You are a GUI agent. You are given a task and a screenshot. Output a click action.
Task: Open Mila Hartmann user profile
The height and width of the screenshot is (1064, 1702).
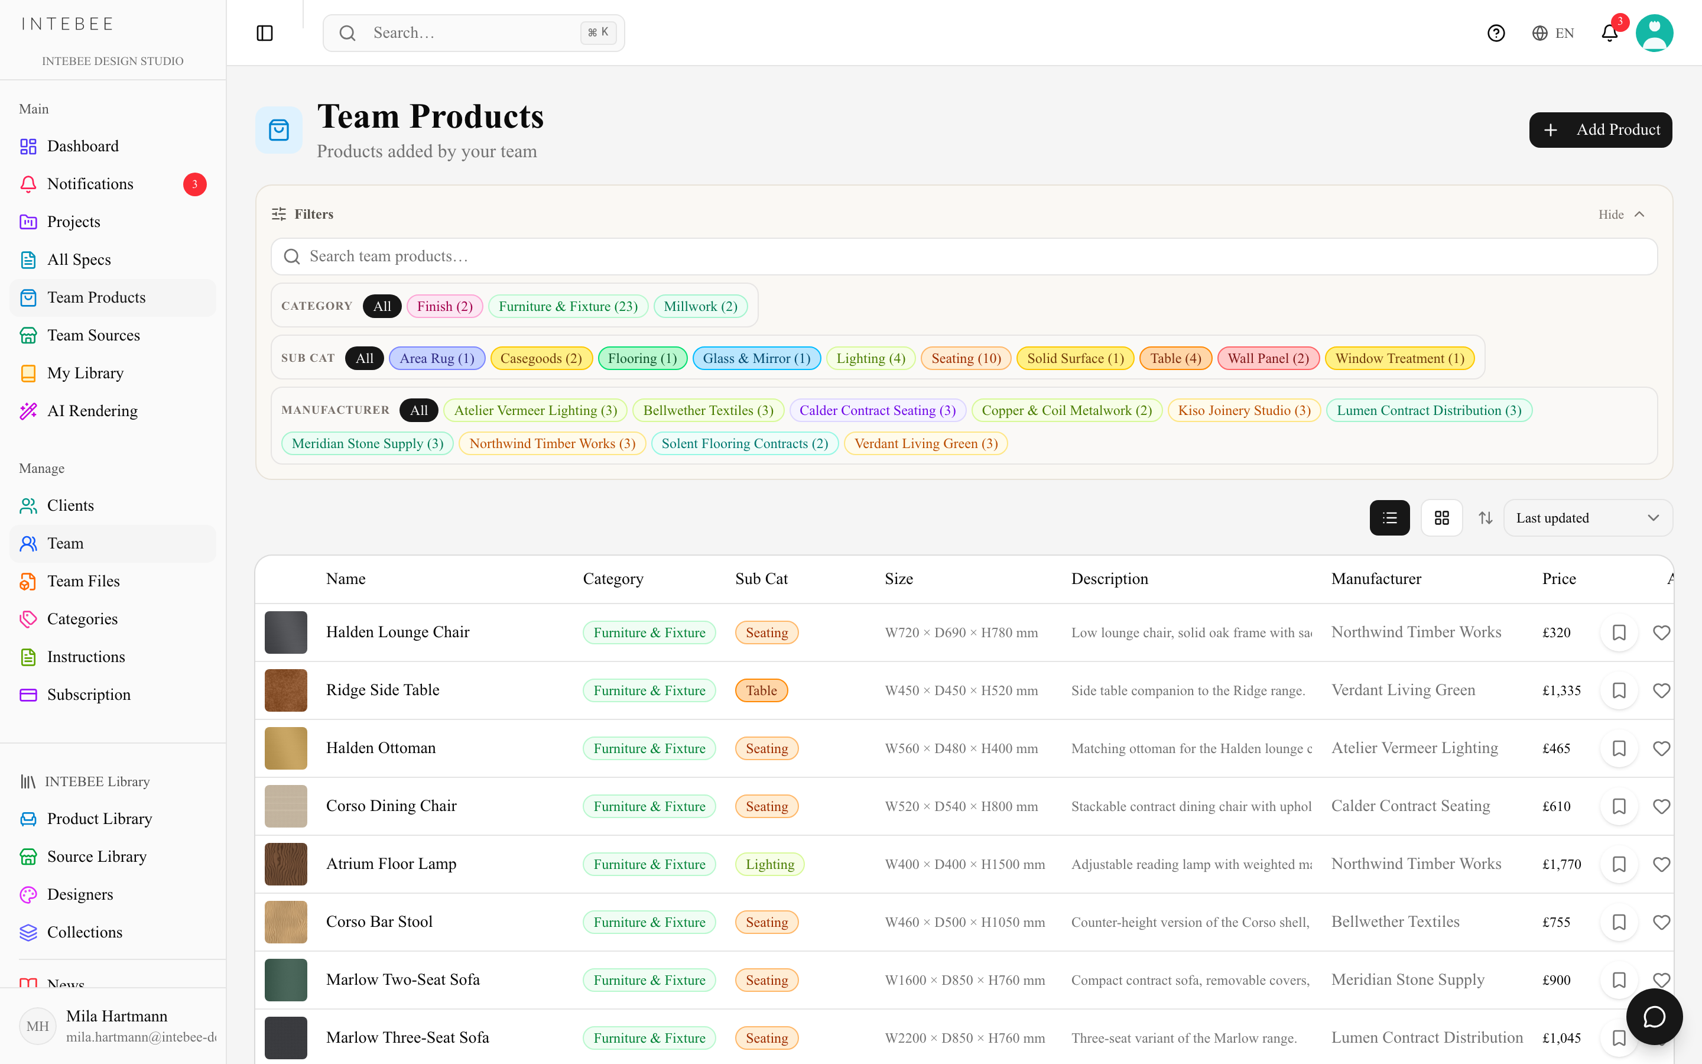(112, 1026)
